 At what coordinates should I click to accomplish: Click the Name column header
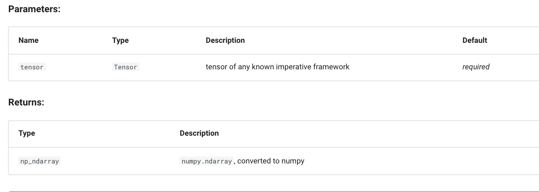tap(29, 40)
